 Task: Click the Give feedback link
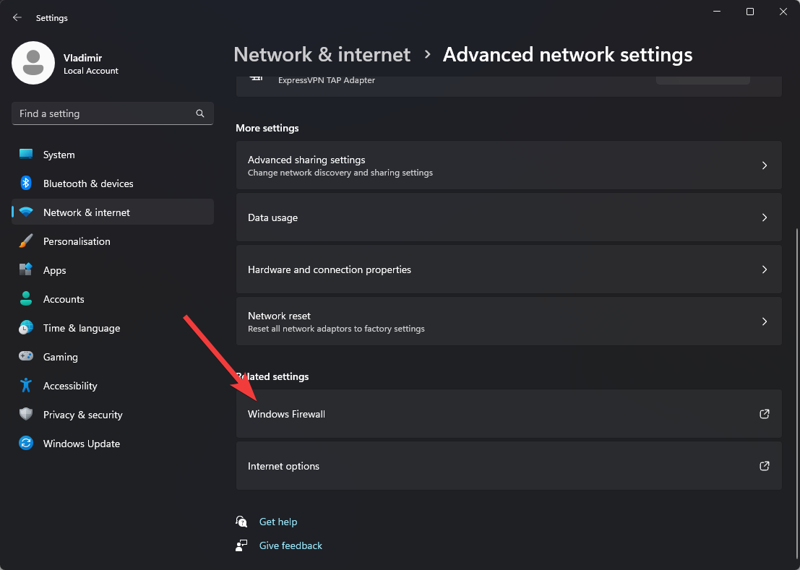pyautogui.click(x=291, y=545)
